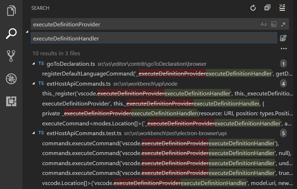Click the Replace All icon

pyautogui.click(x=283, y=38)
